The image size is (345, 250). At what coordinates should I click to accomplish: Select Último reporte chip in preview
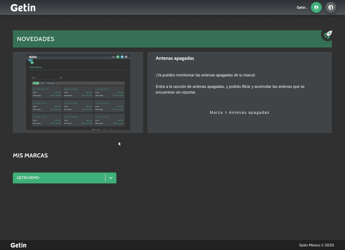click(51, 83)
